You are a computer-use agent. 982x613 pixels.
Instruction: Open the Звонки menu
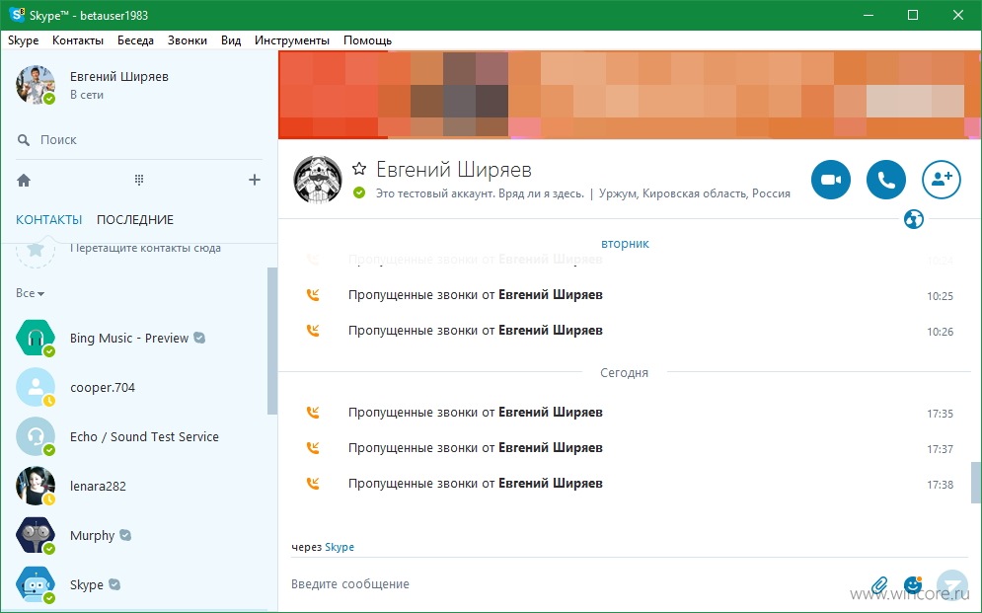click(x=188, y=40)
